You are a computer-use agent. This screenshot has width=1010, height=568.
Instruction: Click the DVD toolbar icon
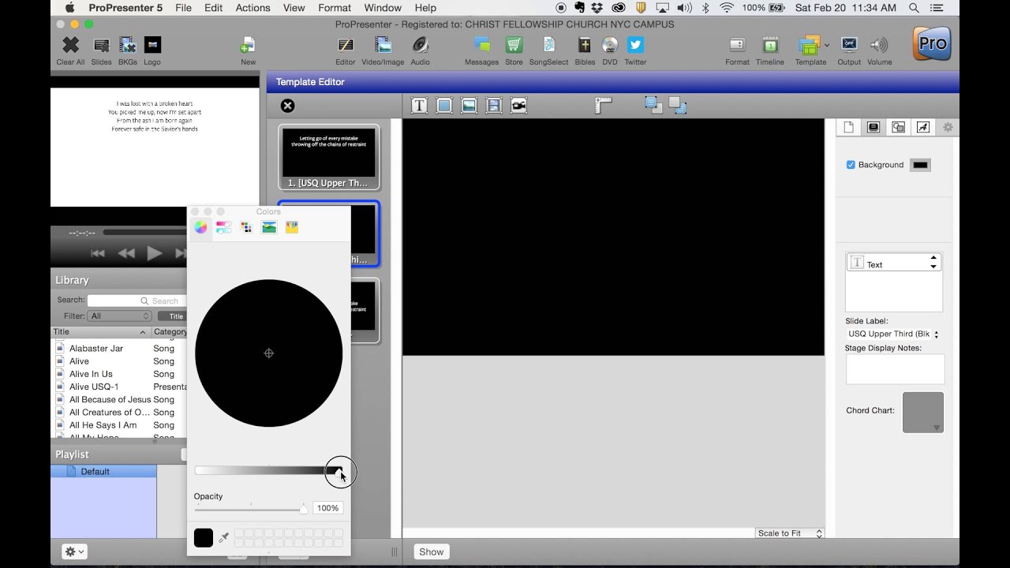(610, 46)
